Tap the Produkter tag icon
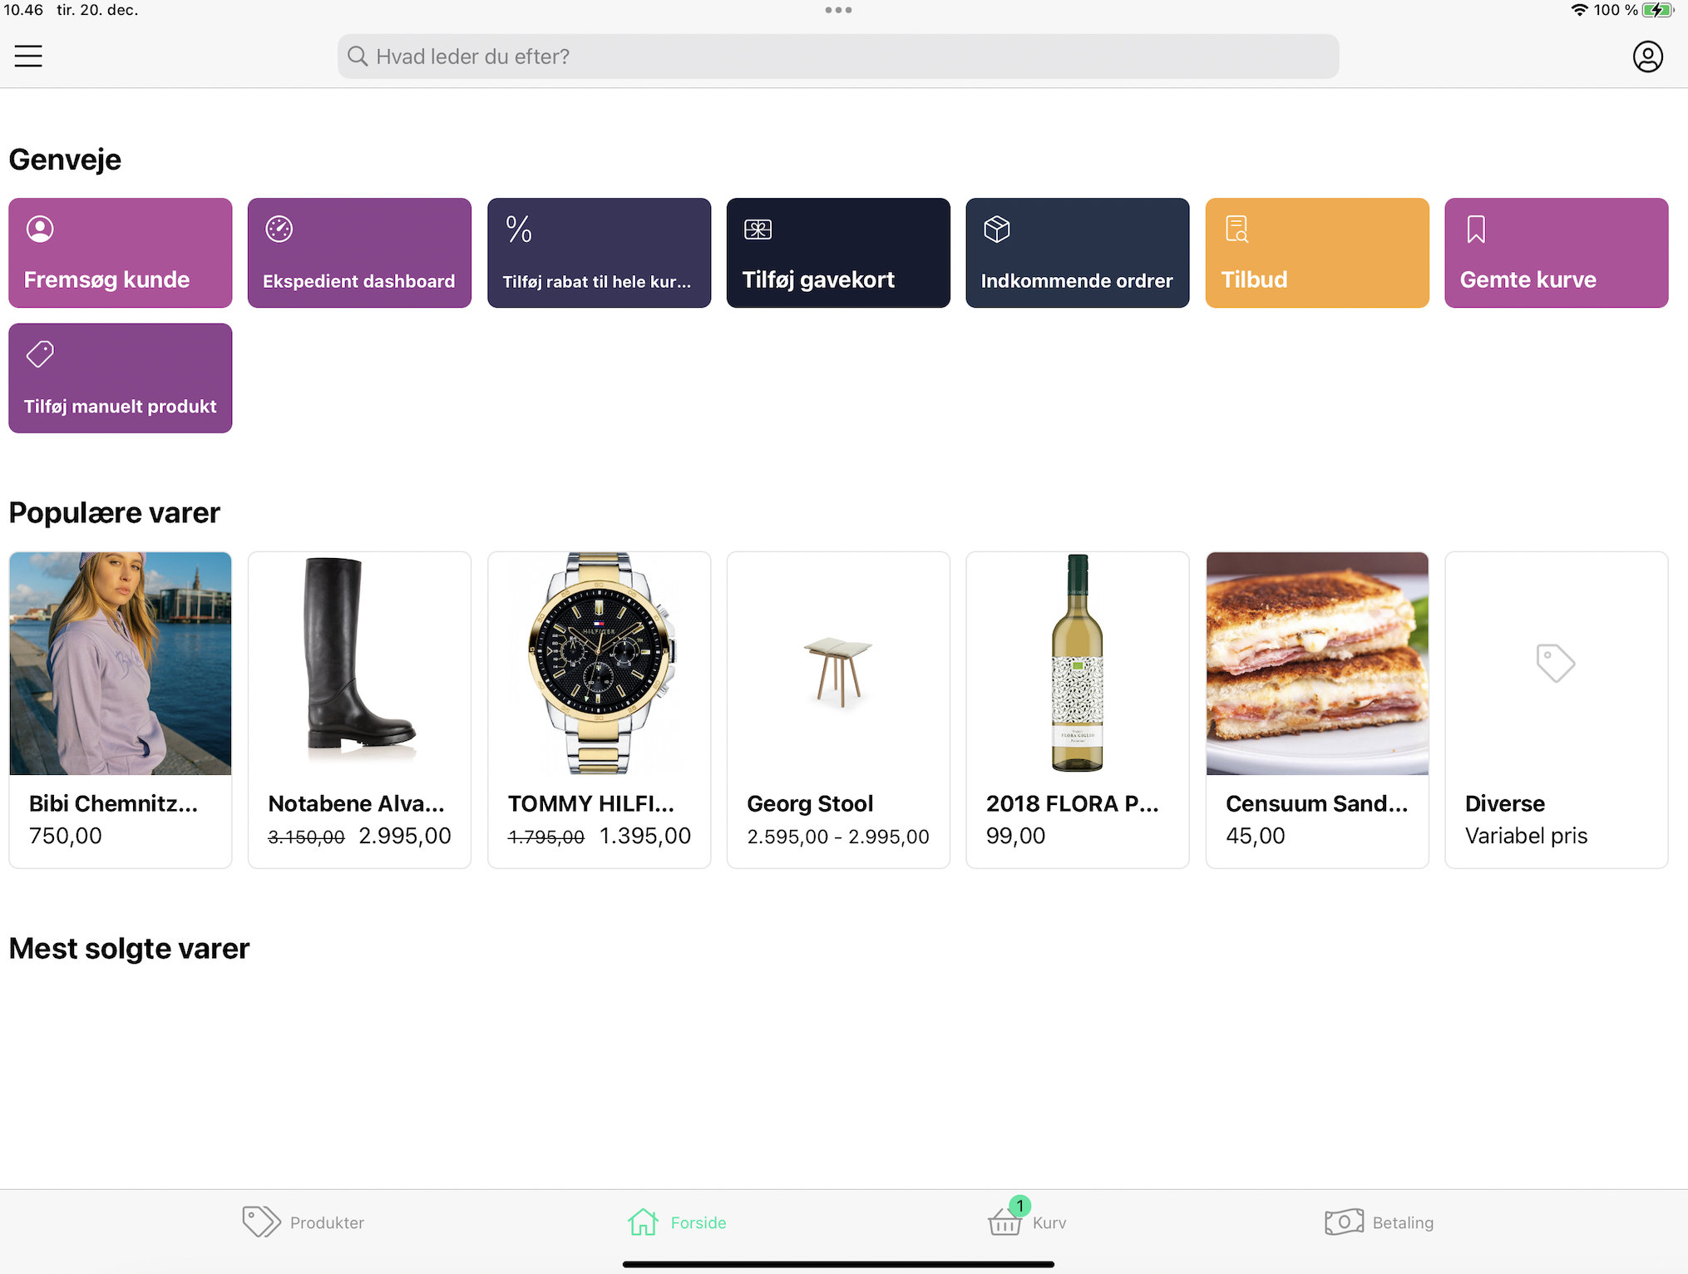The height and width of the screenshot is (1274, 1688). coord(261,1222)
